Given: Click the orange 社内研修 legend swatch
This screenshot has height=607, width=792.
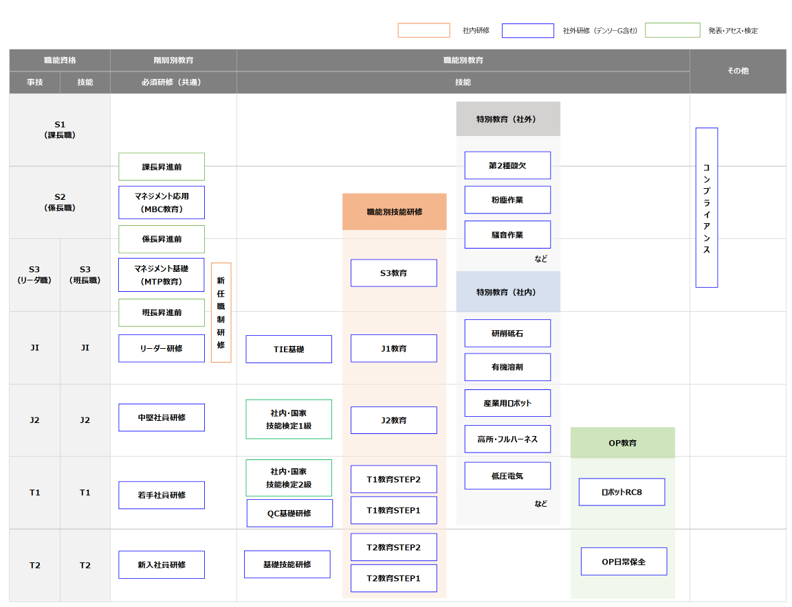Looking at the screenshot, I should (x=423, y=31).
